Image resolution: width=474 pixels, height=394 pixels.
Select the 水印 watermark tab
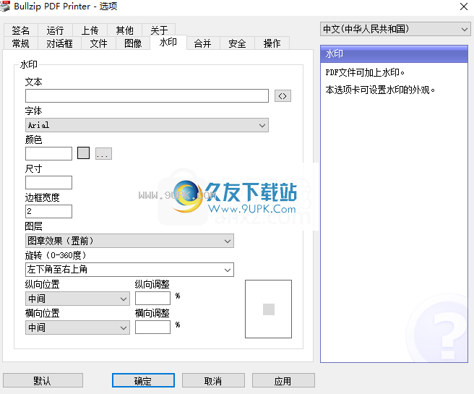(168, 43)
